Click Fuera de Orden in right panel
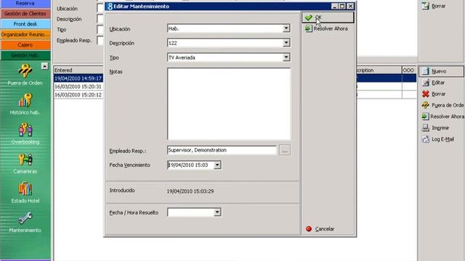The height and width of the screenshot is (261, 465). (x=442, y=105)
